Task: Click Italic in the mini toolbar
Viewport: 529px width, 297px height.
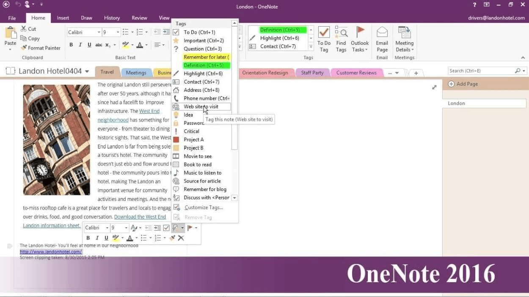Action: [x=97, y=238]
